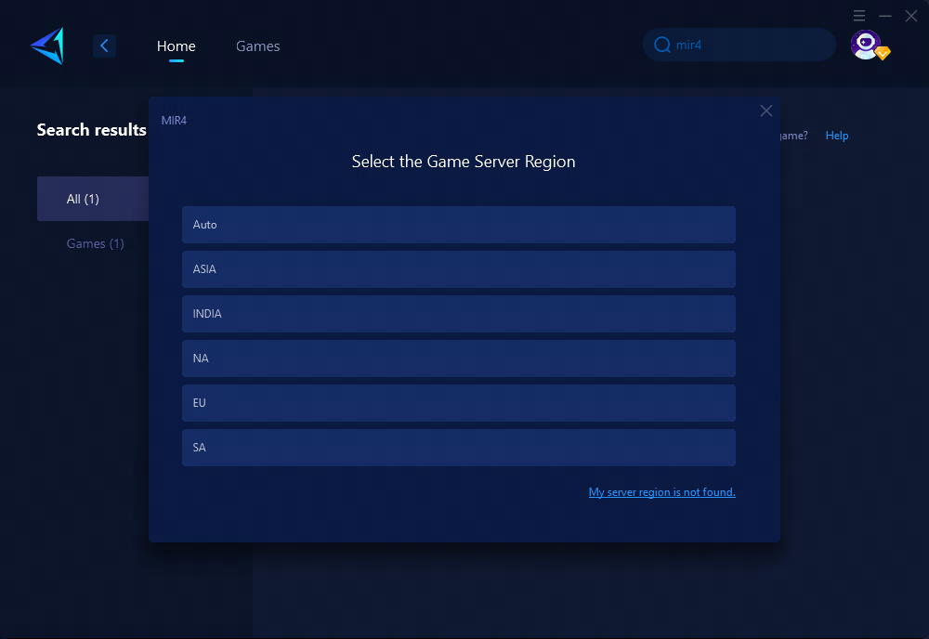Open the hamburger menu icon
This screenshot has width=929, height=639.
859,16
